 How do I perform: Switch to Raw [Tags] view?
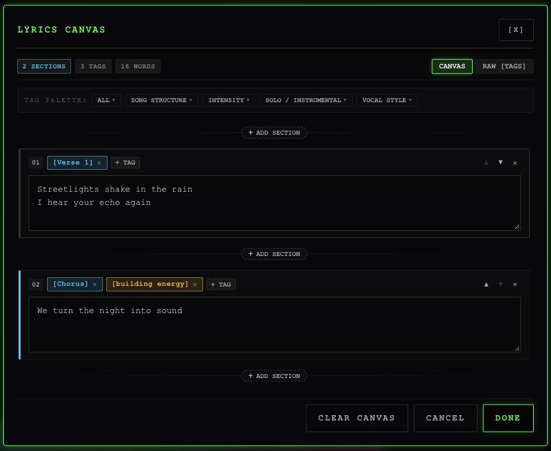[504, 66]
